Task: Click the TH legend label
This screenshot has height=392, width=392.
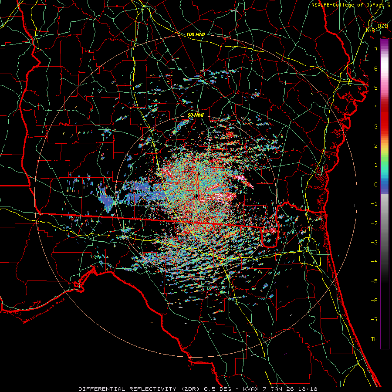Action: [374, 339]
